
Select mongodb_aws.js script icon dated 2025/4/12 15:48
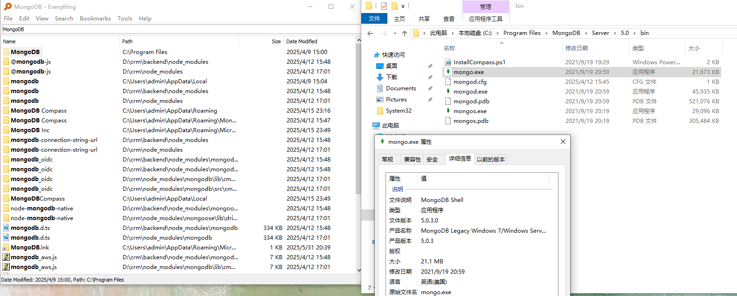(6, 257)
